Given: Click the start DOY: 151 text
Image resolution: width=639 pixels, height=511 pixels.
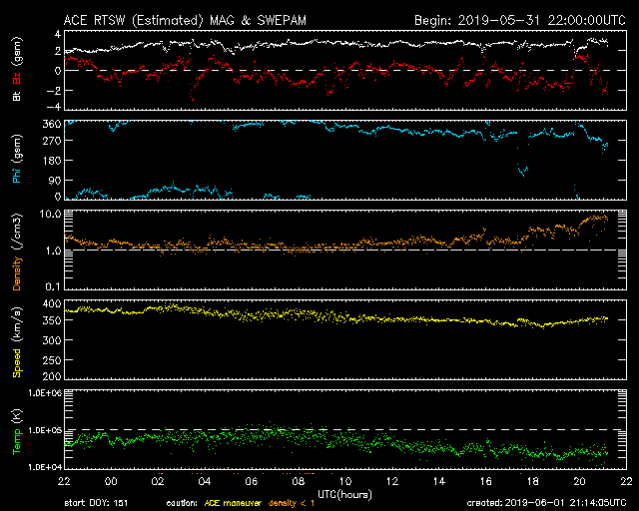Looking at the screenshot, I should point(96,503).
